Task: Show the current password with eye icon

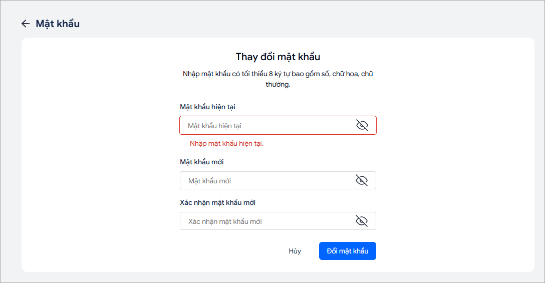Action: 362,125
